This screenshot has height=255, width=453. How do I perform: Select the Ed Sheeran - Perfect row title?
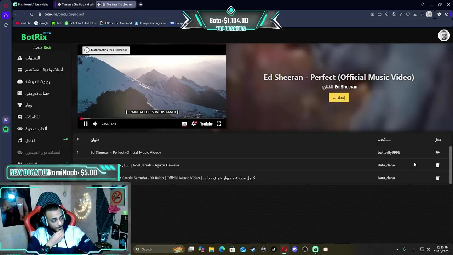(x=126, y=152)
